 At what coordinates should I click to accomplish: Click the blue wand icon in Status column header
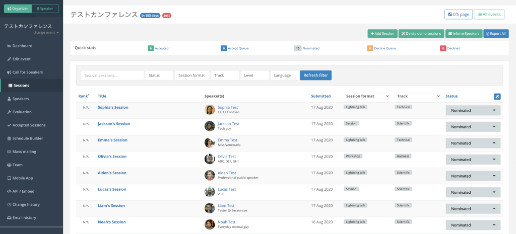click(497, 96)
